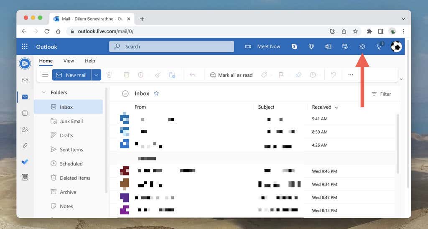Open a new browser tab
Image resolution: width=428 pixels, height=229 pixels.
coord(142,19)
